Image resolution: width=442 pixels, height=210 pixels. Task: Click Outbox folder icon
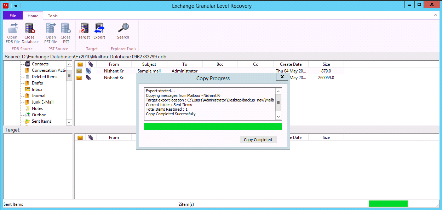tap(27, 115)
